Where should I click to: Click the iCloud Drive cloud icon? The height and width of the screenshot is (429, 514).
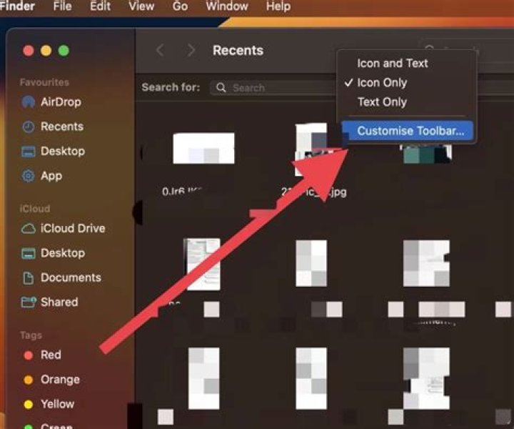pyautogui.click(x=28, y=229)
